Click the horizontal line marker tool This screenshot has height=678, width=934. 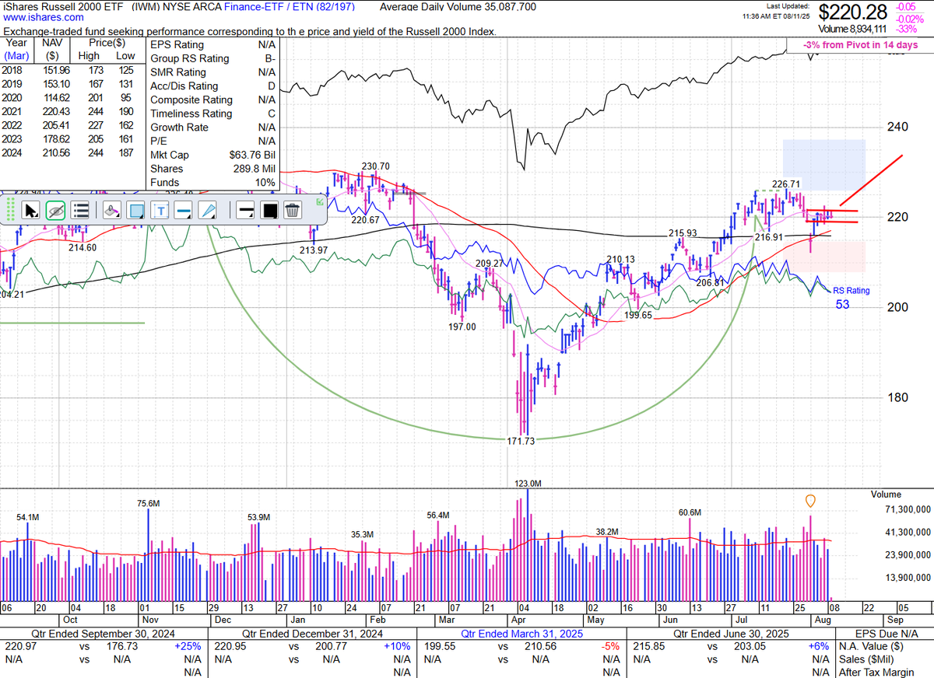pyautogui.click(x=244, y=210)
